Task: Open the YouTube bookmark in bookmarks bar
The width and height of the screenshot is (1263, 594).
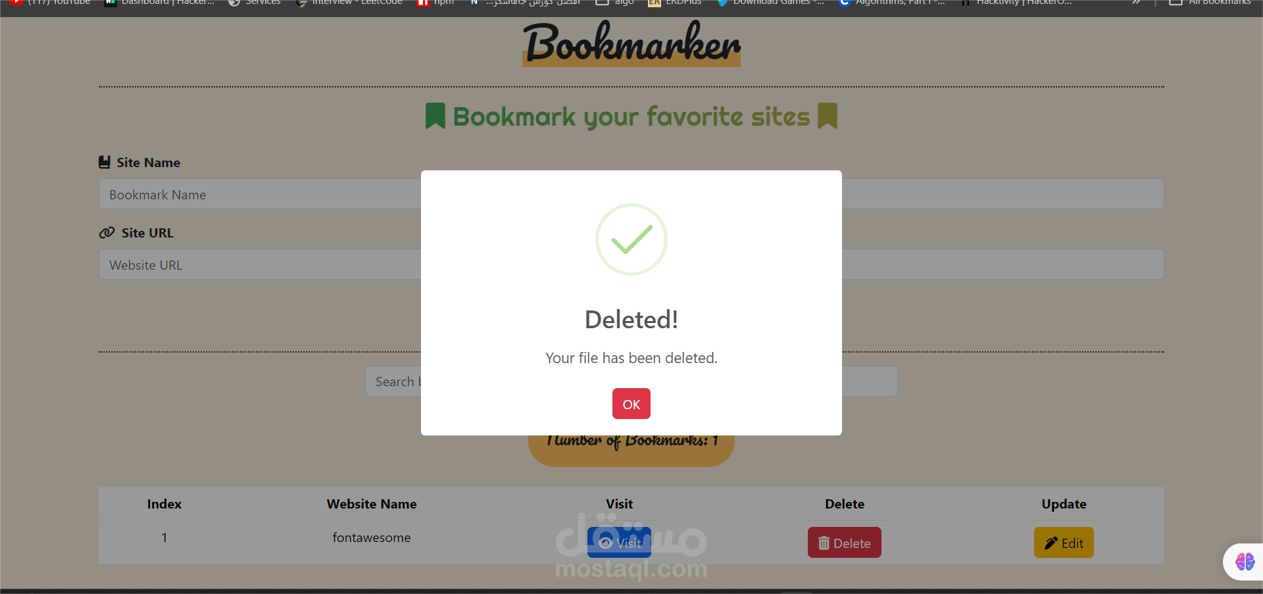Action: tap(51, 3)
